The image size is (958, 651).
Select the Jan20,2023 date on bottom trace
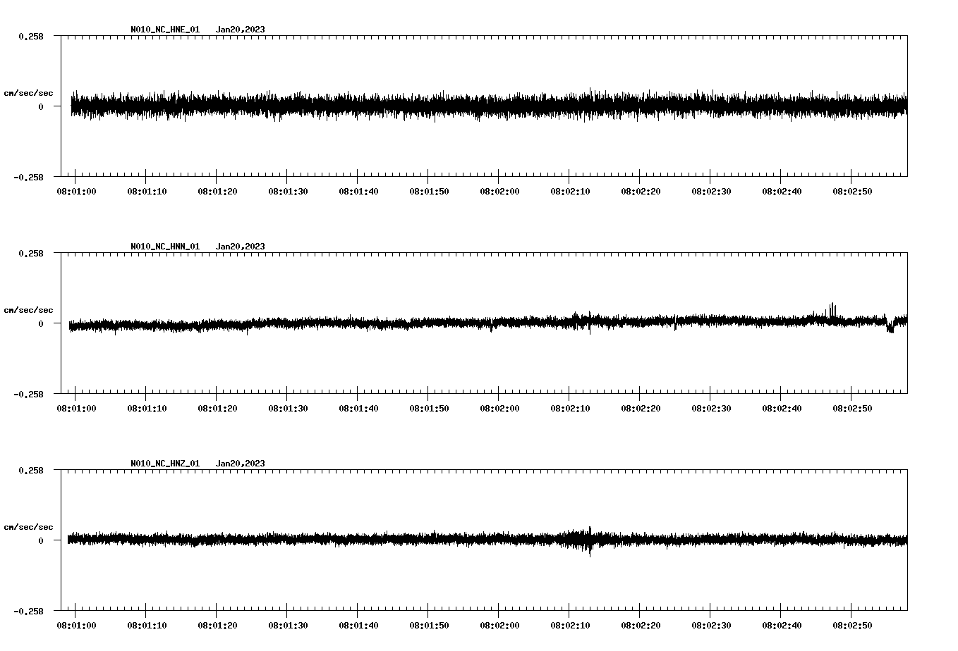tap(240, 464)
